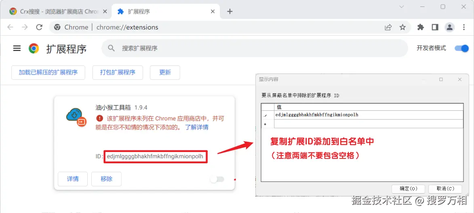474x213 pixels.
Task: Open the 了解详情 link
Action: pos(197,127)
